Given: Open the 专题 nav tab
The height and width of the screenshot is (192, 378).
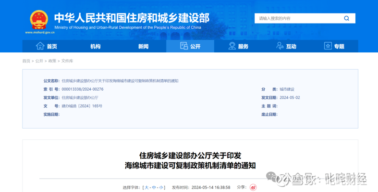Looking at the screenshot, I should [x=334, y=46].
